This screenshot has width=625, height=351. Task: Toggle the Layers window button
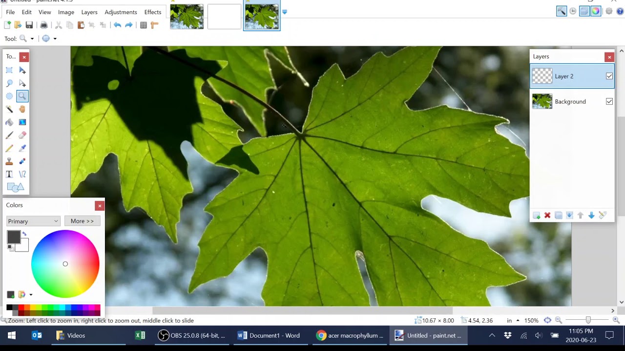(584, 11)
